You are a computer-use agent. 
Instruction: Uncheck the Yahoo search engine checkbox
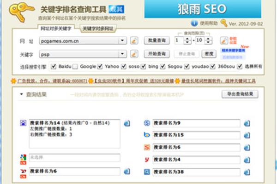coord(100,66)
